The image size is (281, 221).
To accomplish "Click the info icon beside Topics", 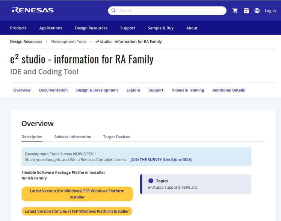I will pyautogui.click(x=151, y=181).
